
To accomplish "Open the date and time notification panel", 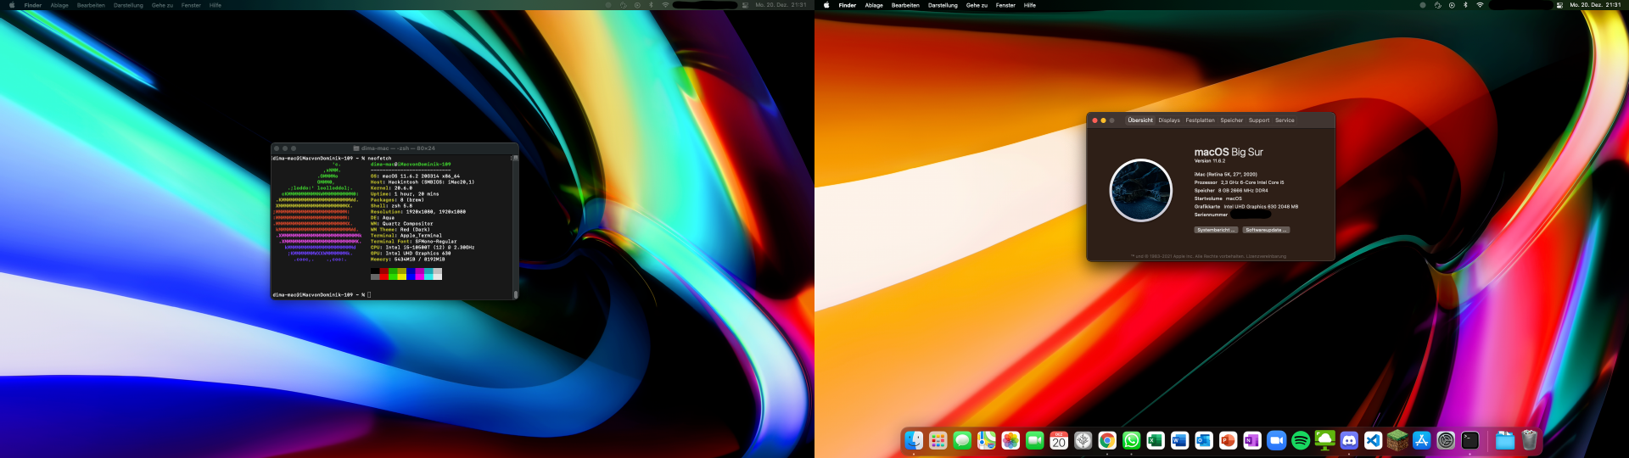I will click(x=1595, y=5).
